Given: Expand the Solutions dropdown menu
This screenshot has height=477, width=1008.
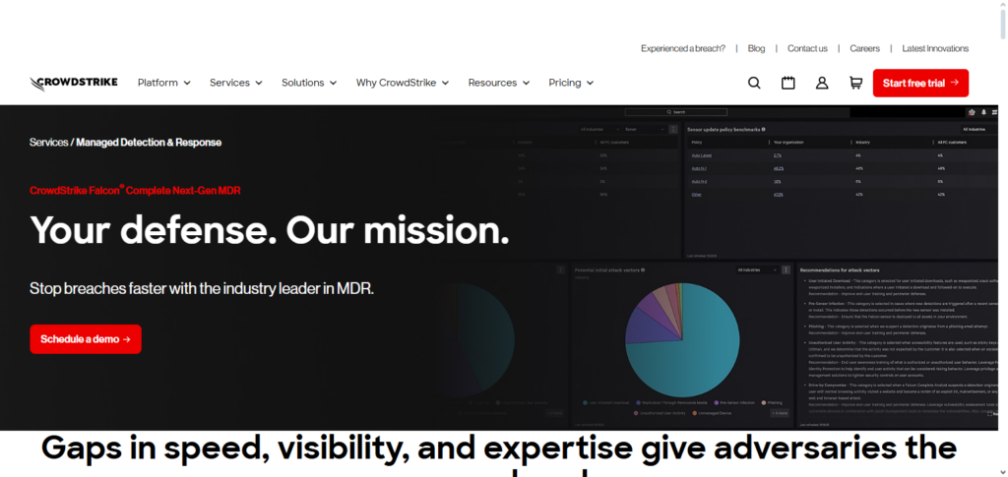Looking at the screenshot, I should point(309,84).
